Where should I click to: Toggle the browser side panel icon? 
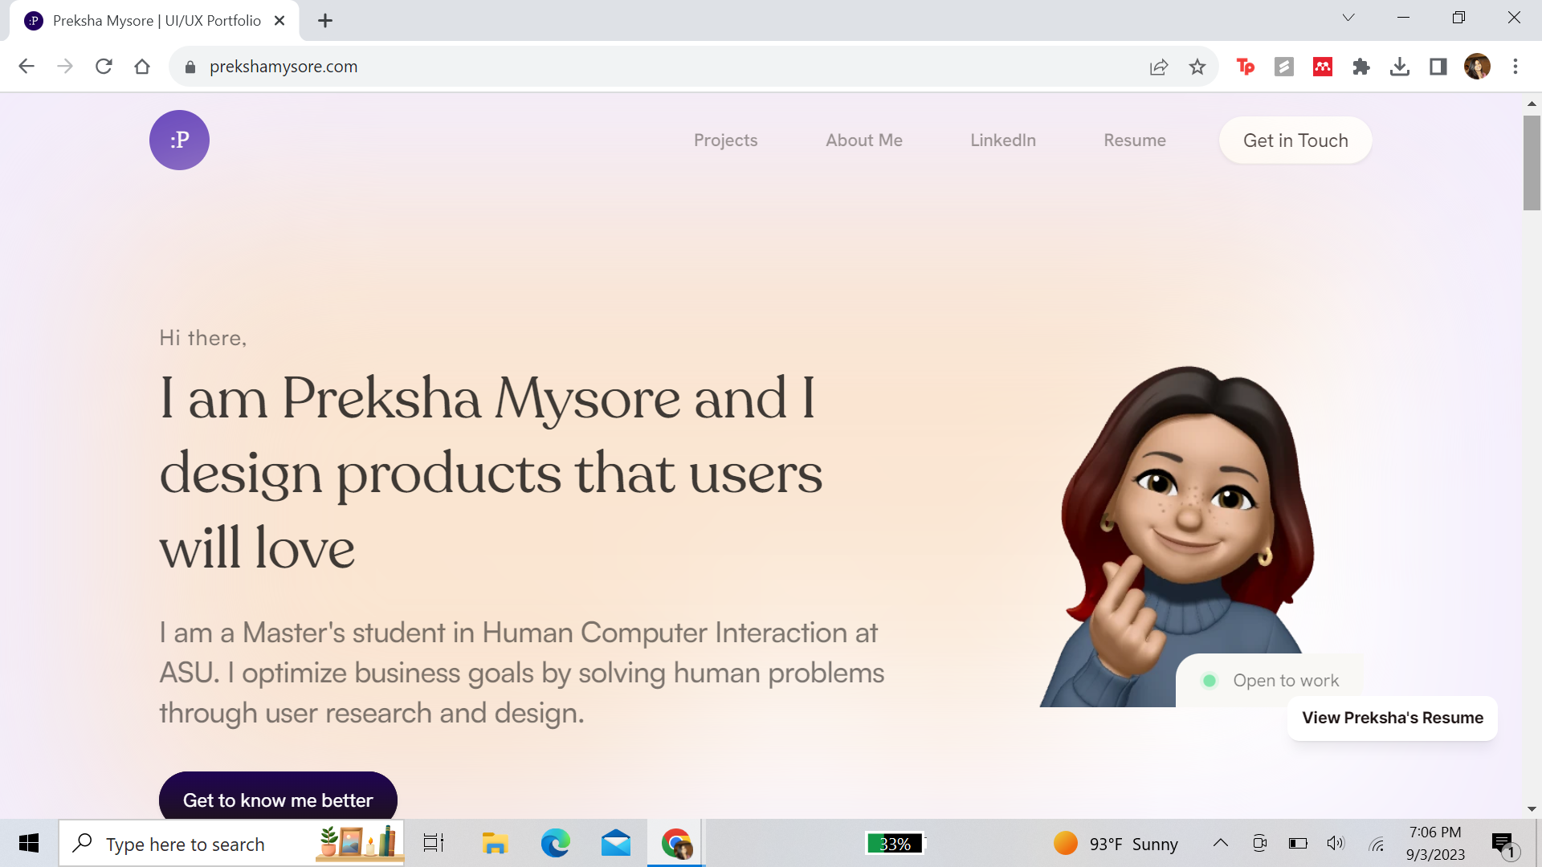(1438, 67)
